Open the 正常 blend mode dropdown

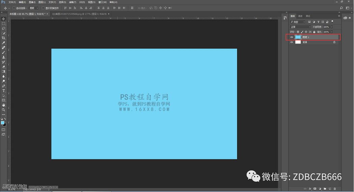tap(300, 27)
